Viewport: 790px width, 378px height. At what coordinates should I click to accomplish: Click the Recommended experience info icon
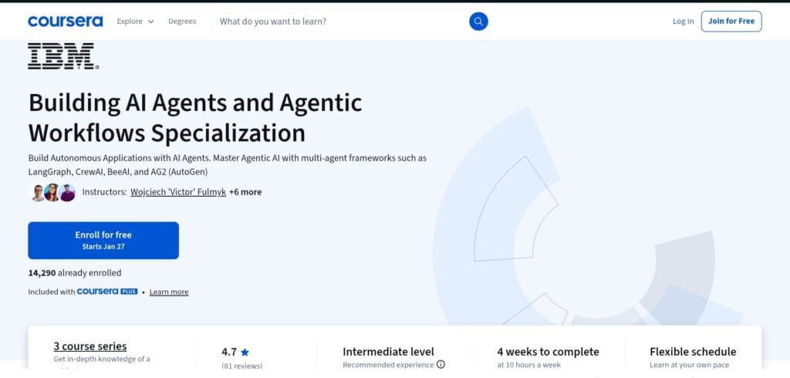point(441,364)
